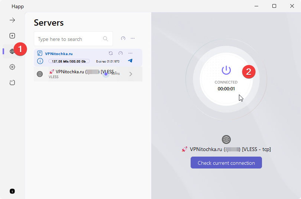Open VPNitochka.ru subscription three-dot menu
301x199 pixels.
pos(130,53)
